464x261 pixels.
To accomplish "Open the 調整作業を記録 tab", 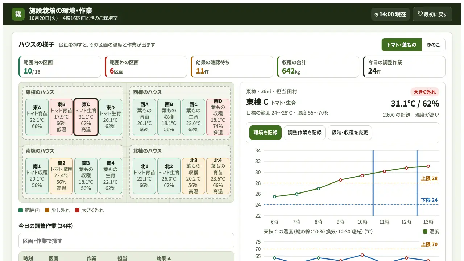I will click(304, 133).
